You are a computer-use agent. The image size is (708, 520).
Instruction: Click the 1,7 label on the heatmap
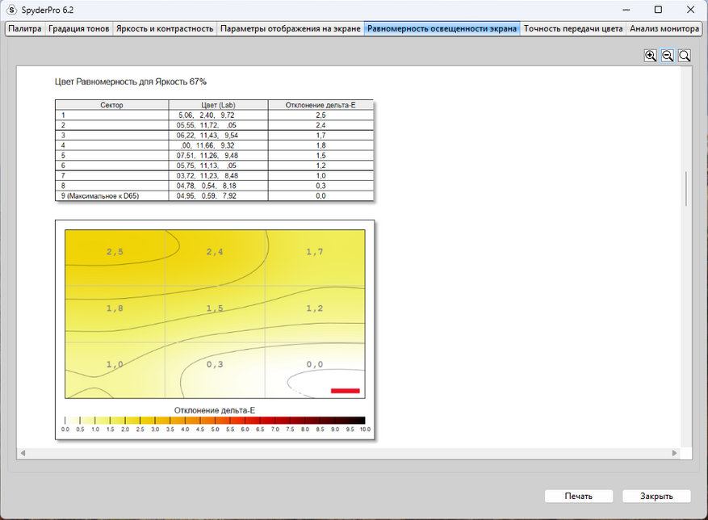pyautogui.click(x=315, y=252)
